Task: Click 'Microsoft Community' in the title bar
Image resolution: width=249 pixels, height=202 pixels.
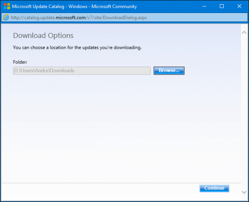Action: click(114, 6)
